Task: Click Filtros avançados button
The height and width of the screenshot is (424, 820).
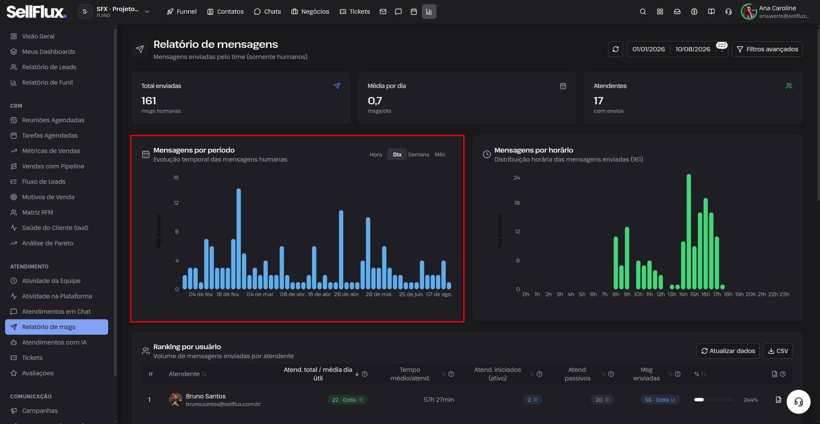Action: pos(767,49)
